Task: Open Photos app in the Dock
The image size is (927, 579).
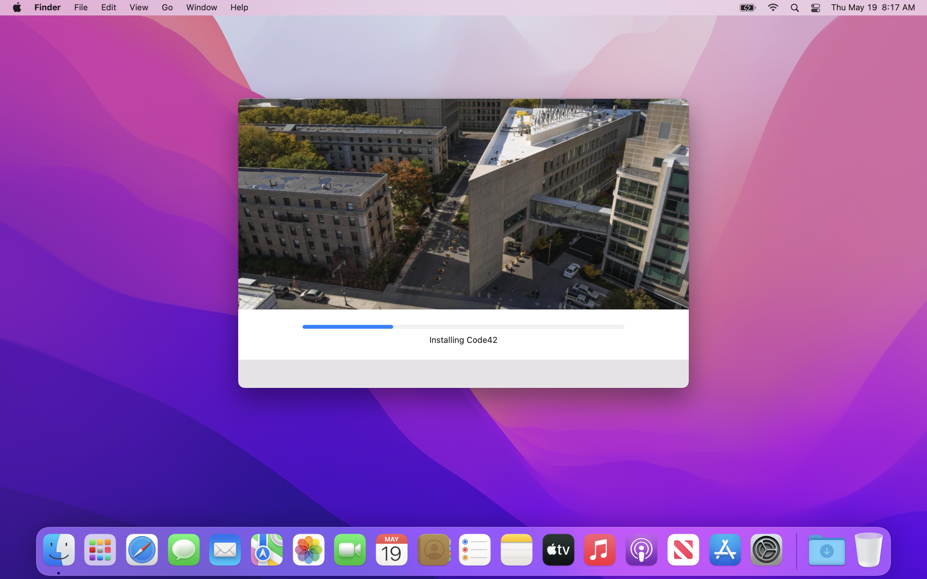Action: click(x=308, y=549)
